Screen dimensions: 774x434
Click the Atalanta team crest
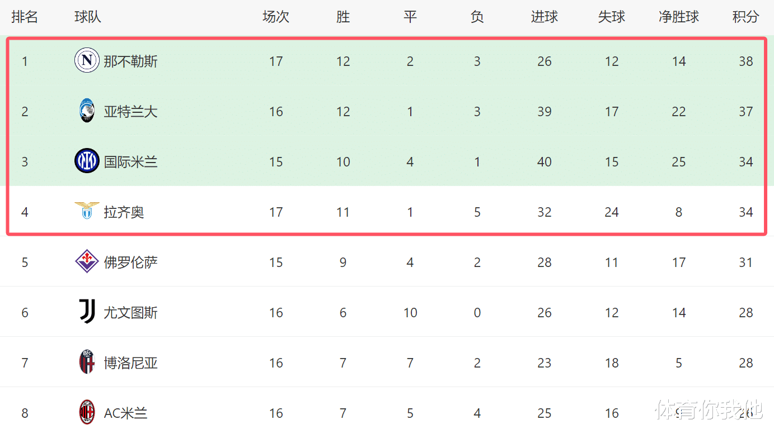(87, 111)
